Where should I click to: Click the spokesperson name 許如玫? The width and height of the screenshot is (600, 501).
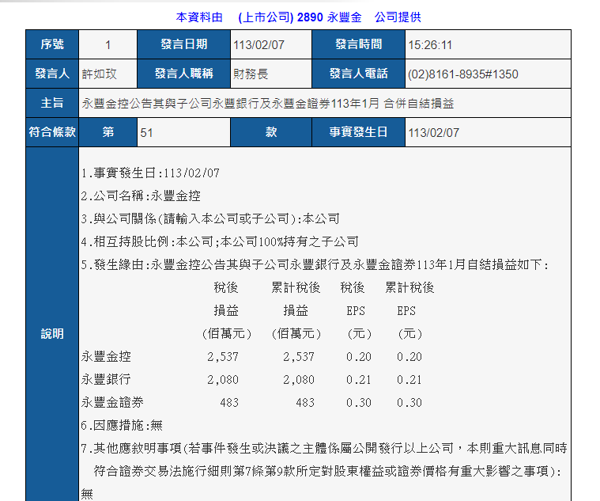(x=99, y=74)
